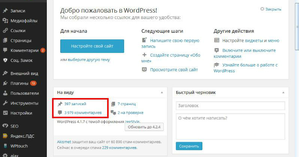This screenshot has width=299, height=157.
Task: Focus the О чём хотите написать text area
Action: [230, 126]
